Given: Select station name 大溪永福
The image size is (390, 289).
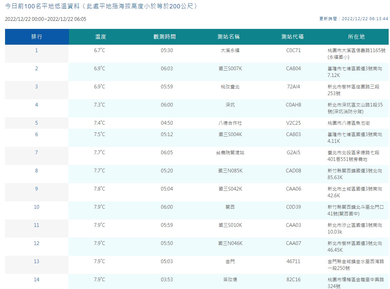Looking at the screenshot, I should pyautogui.click(x=230, y=50).
